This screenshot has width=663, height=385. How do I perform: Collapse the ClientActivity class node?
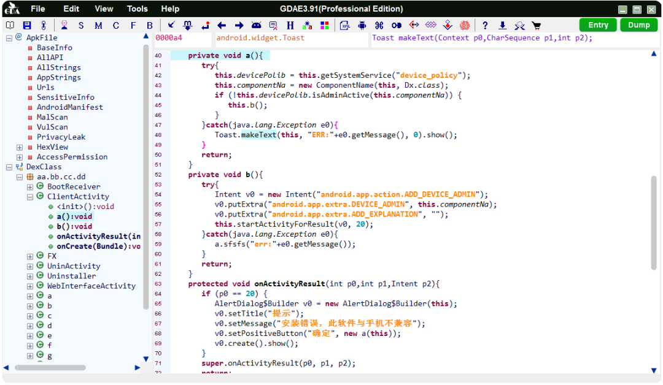tap(30, 197)
